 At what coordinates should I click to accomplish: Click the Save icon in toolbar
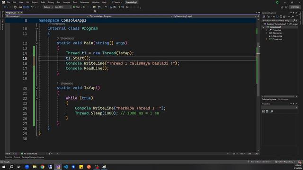pos(24,7)
